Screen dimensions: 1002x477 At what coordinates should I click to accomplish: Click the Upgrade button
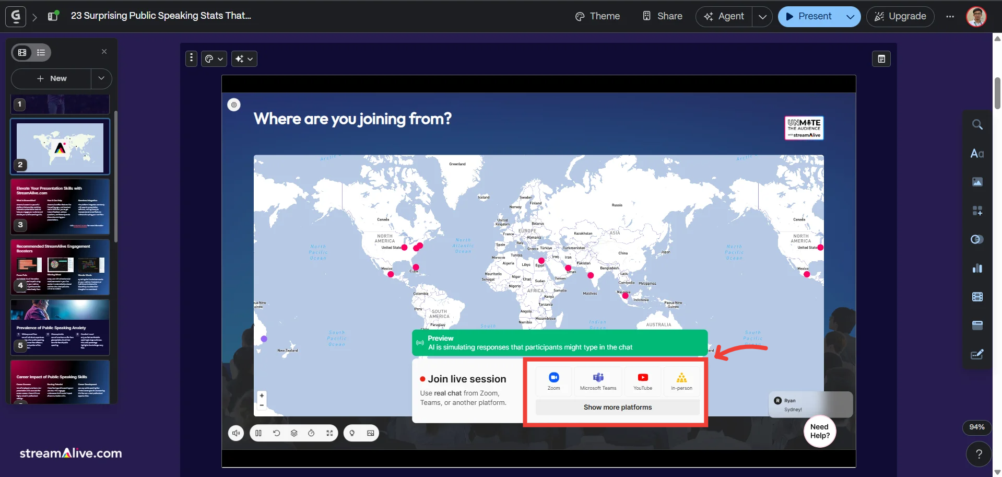(900, 17)
